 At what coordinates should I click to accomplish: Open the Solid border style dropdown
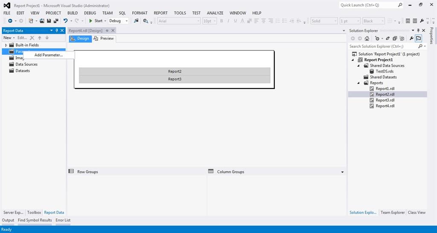(x=324, y=21)
